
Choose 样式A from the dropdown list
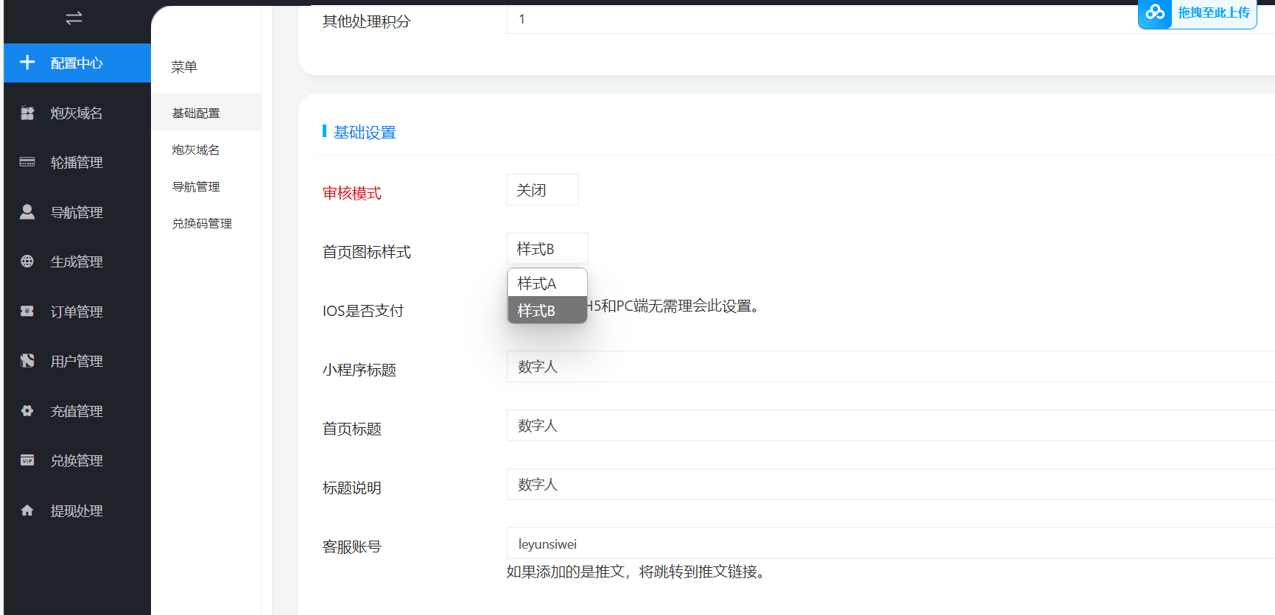(547, 284)
